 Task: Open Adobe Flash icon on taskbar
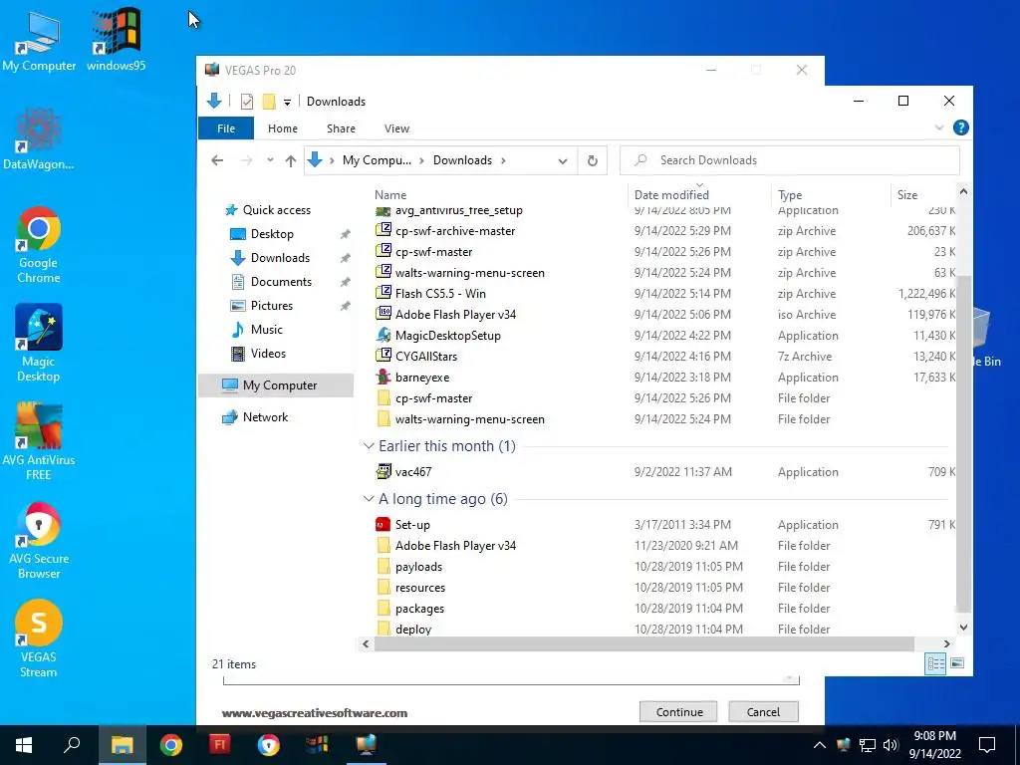[220, 745]
